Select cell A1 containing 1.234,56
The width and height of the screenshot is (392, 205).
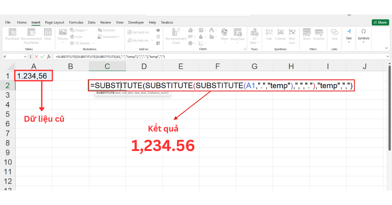tap(34, 75)
